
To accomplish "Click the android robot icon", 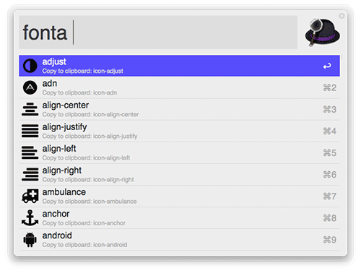I will [30, 240].
